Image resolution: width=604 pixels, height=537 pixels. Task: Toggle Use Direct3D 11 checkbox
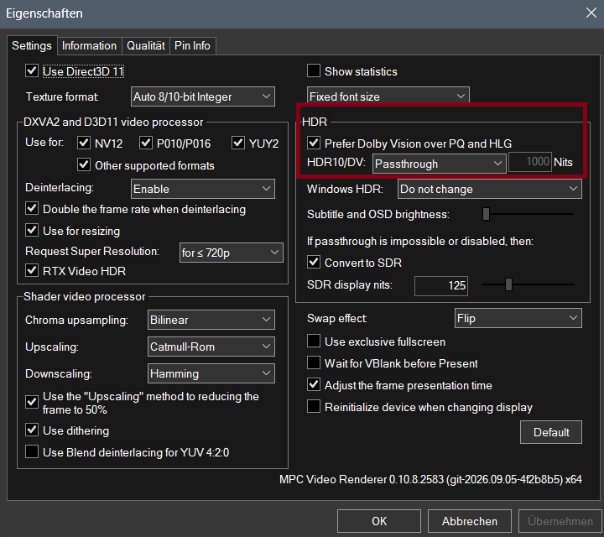[32, 70]
